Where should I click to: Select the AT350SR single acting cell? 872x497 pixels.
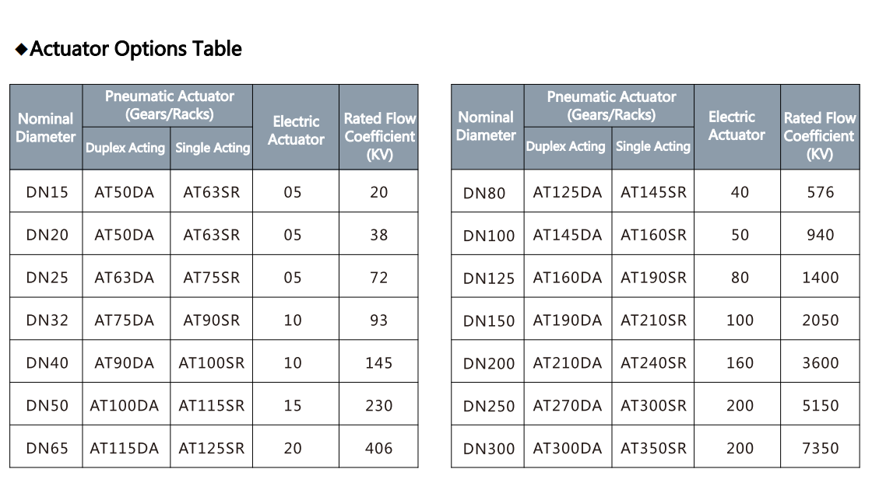point(653,449)
